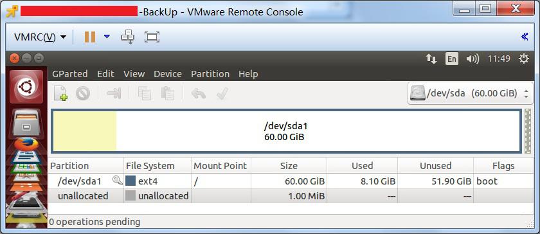Click the unallocated sliver beside the disk graphic
Viewport: 540px width, 234px height.
click(x=527, y=131)
